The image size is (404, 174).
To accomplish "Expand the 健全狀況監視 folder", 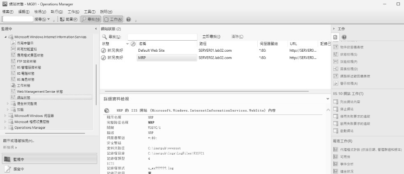I will click(x=8, y=103).
